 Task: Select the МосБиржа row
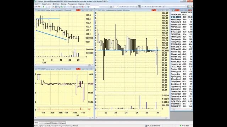click(182, 59)
